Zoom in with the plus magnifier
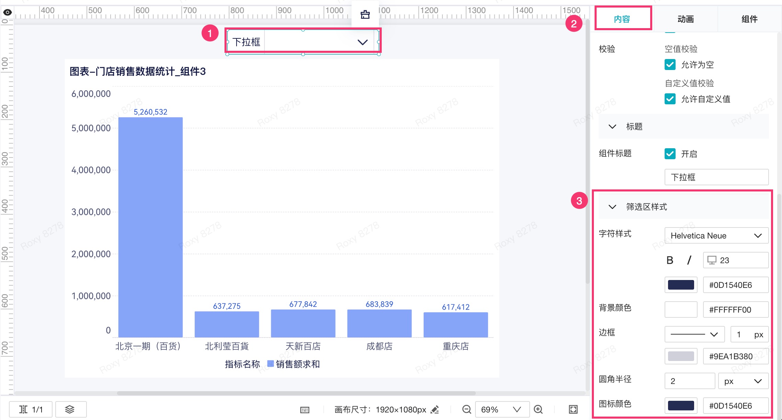 pos(538,409)
